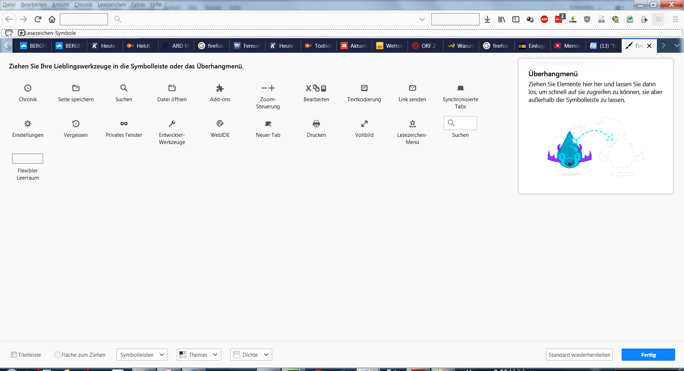Switch to the ARD M tab
Image resolution: width=684 pixels, height=371 pixels.
176,46
